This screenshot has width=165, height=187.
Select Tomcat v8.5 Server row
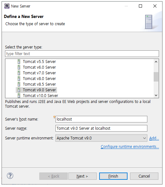pos(36,84)
